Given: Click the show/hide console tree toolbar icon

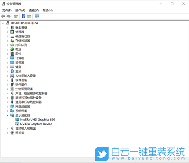Looking at the screenshot, I should 16,16.
